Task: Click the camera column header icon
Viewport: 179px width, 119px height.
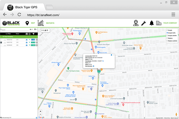Action: point(27,34)
